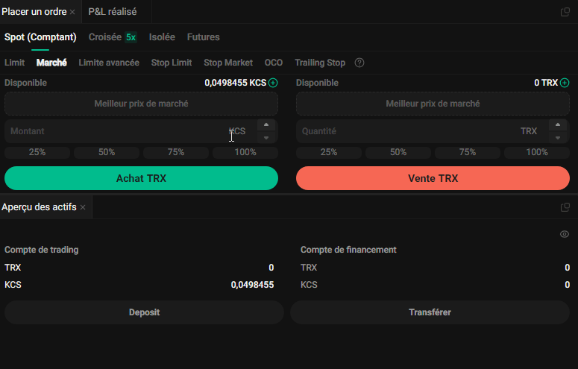Switch to Isolée margin mode
Image resolution: width=578 pixels, height=369 pixels.
click(162, 37)
